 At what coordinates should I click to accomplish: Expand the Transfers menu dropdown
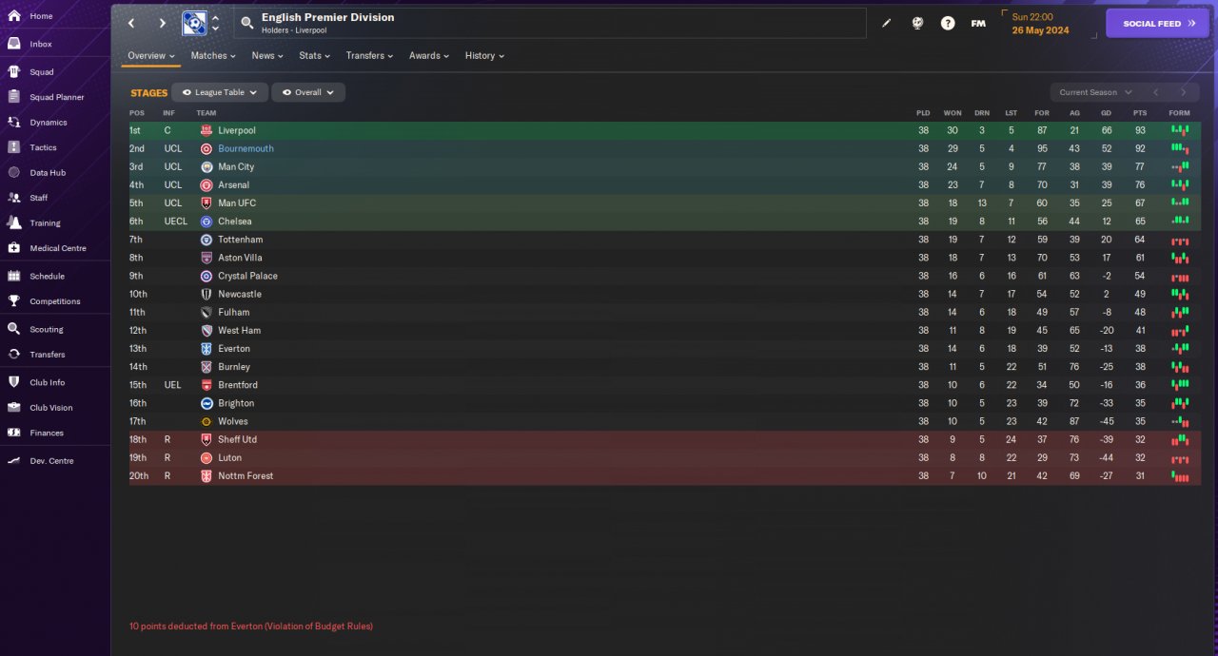point(369,55)
